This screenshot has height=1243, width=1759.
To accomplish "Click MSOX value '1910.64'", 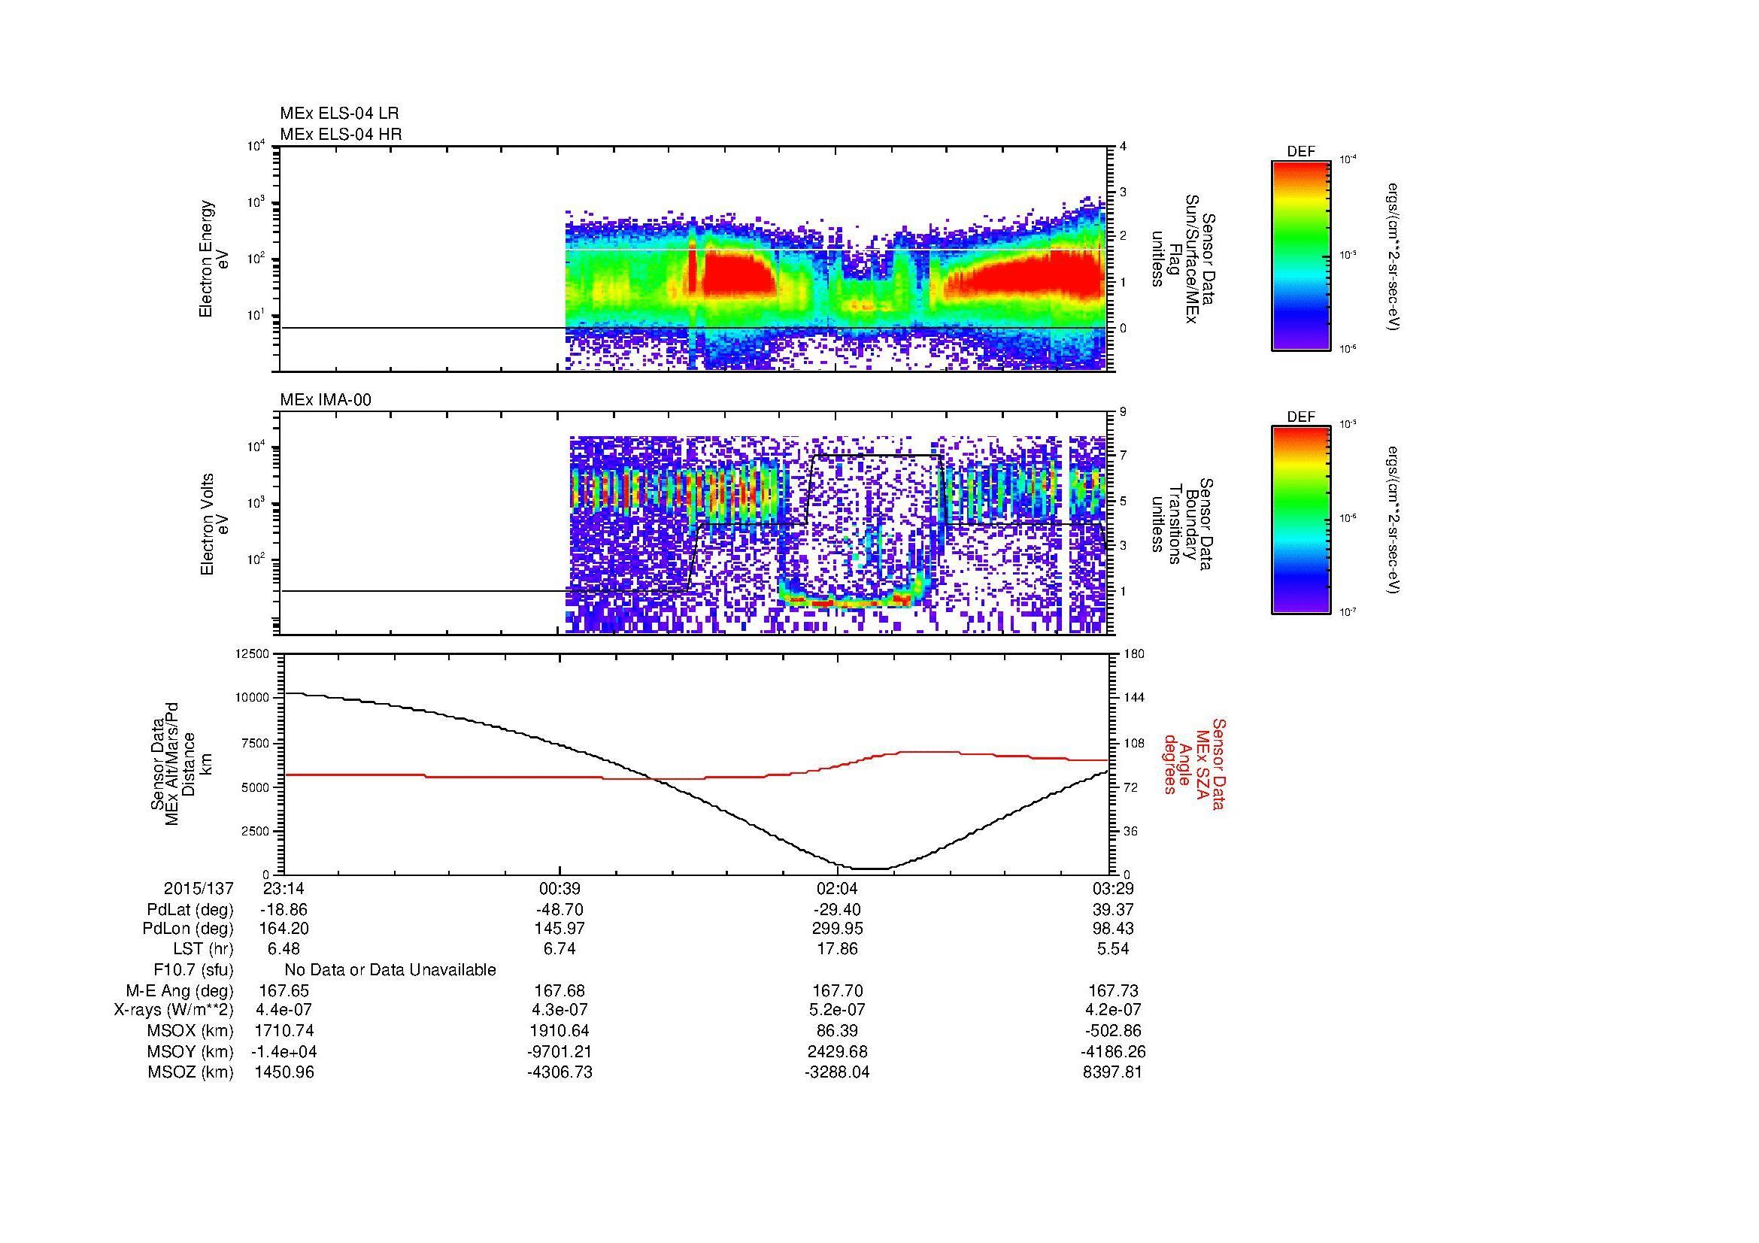I will (560, 1031).
